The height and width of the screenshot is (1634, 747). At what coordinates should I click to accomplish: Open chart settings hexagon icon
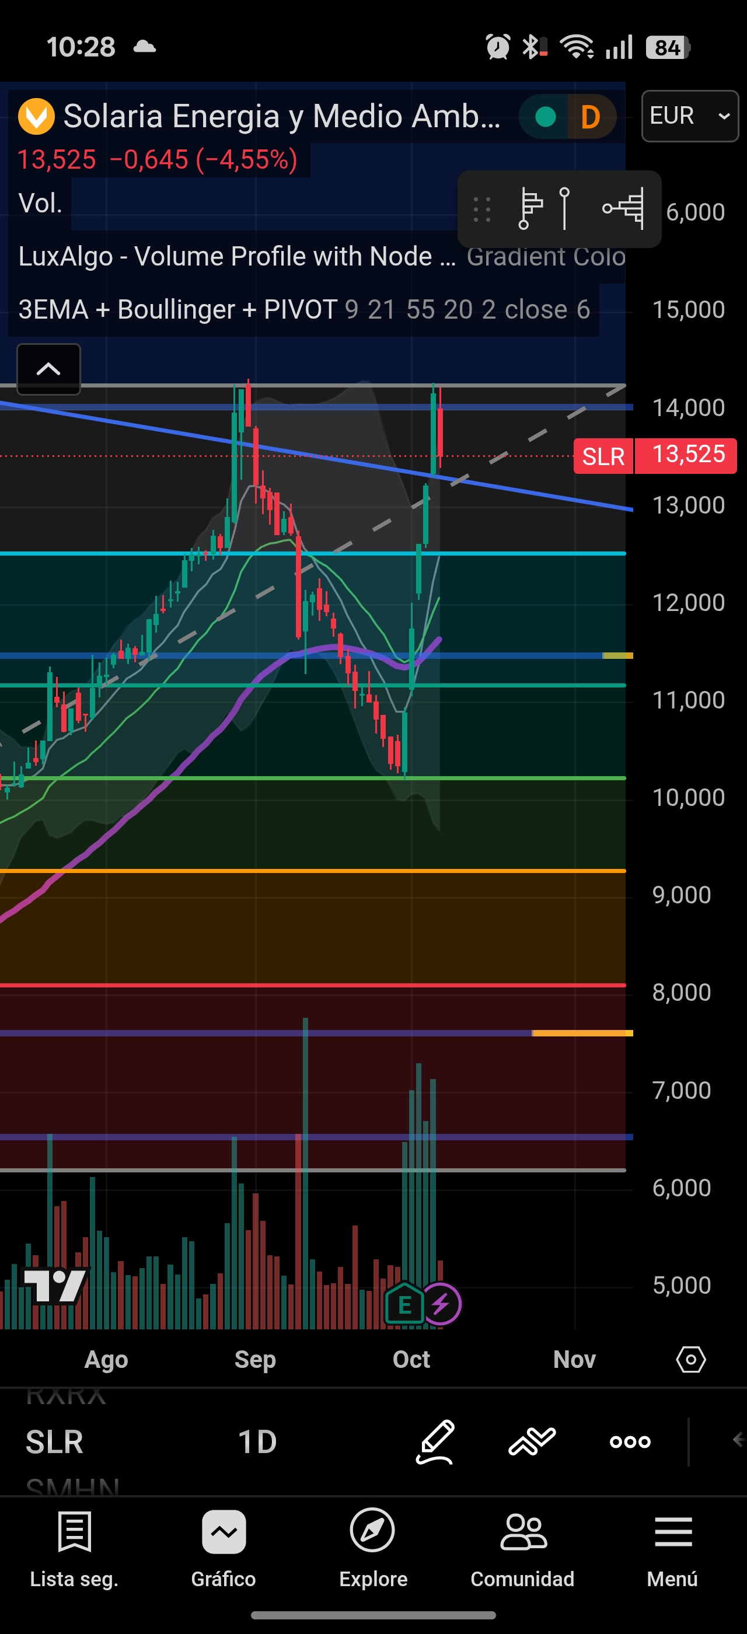point(690,1359)
